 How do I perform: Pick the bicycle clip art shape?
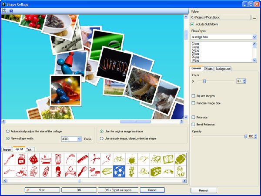[119, 159]
